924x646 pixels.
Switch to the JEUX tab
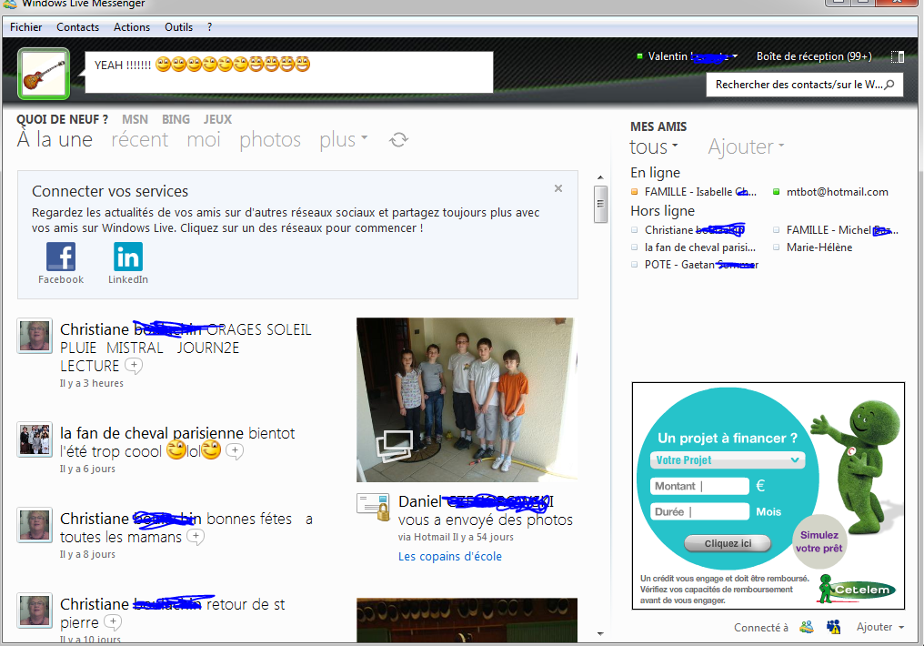pyautogui.click(x=217, y=120)
